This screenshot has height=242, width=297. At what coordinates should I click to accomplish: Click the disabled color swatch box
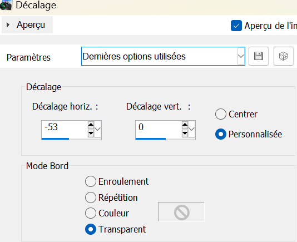(181, 211)
